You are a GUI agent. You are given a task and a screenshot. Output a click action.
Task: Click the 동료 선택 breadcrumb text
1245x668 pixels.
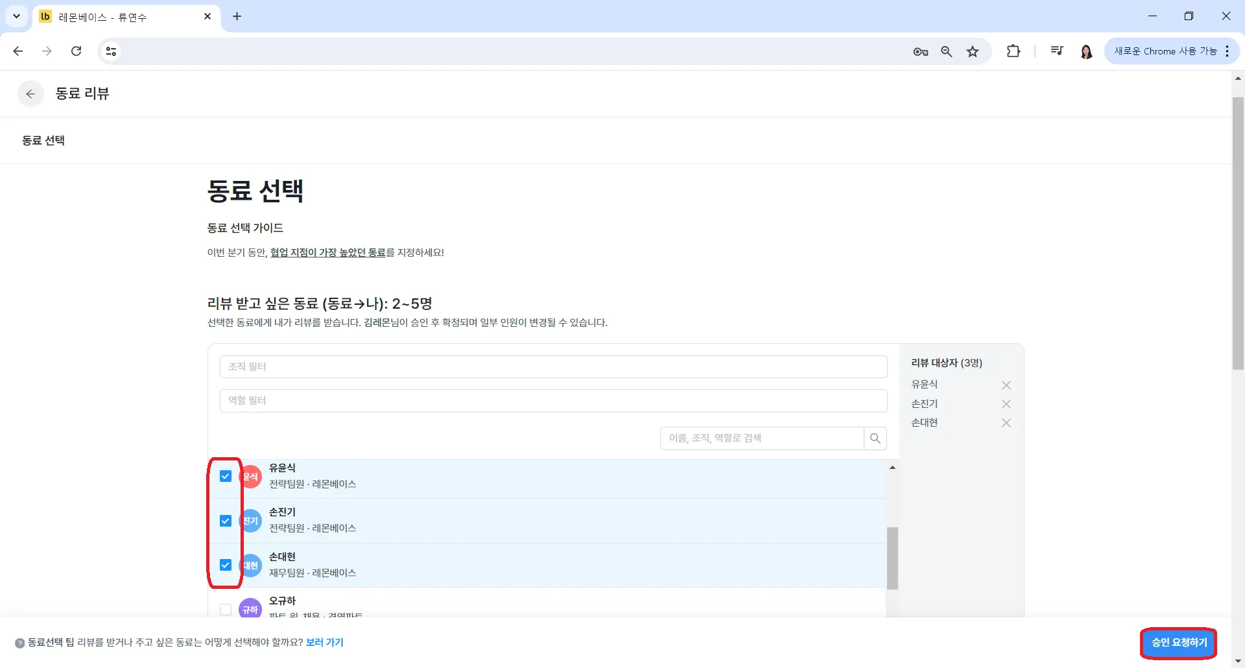pyautogui.click(x=43, y=141)
